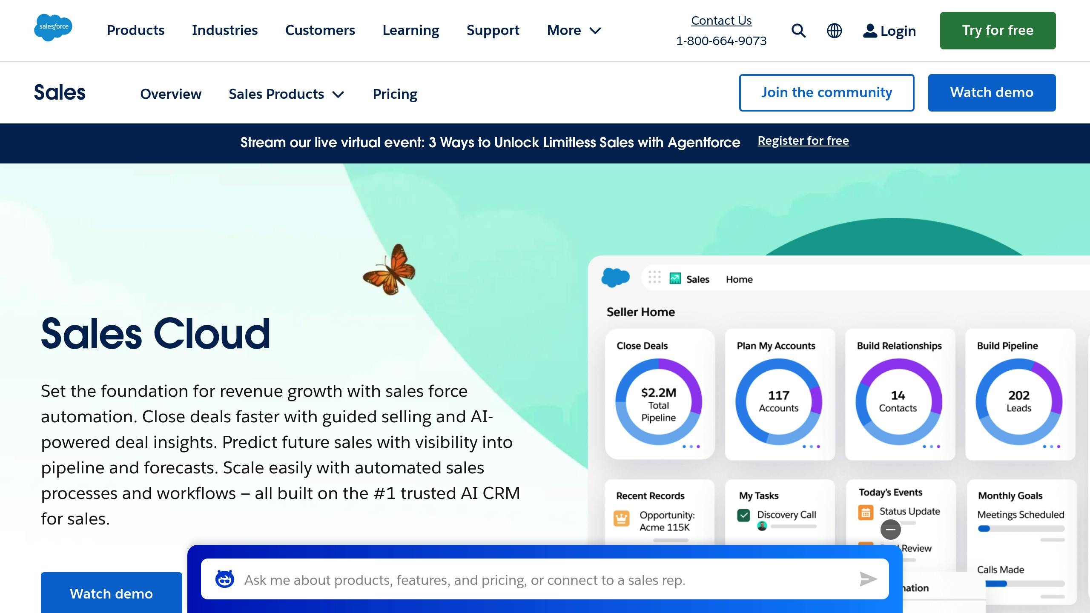Click the Seller Home heading
This screenshot has width=1090, height=613.
coord(640,312)
